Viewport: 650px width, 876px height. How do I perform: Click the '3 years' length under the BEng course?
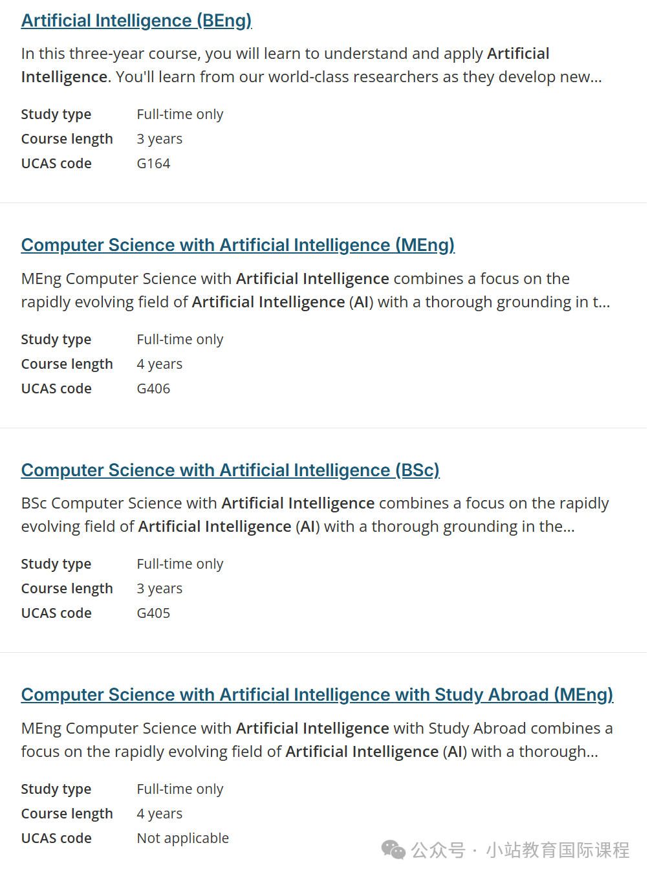pos(160,139)
